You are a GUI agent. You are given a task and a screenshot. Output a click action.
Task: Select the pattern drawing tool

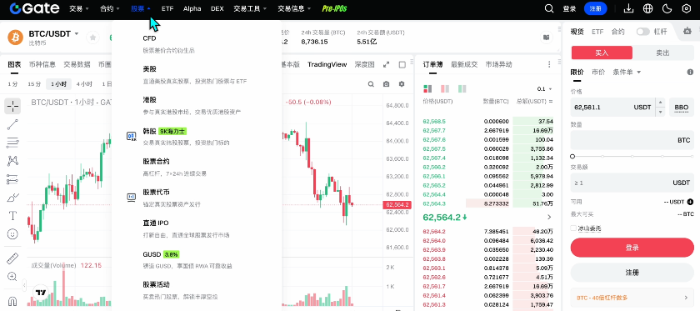click(x=13, y=161)
